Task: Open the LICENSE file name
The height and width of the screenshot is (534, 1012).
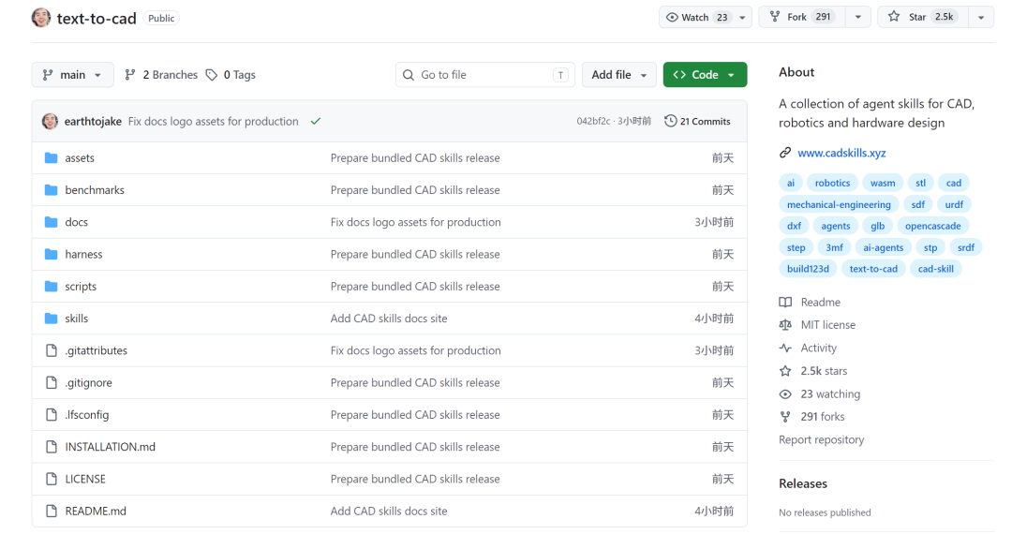Action: point(85,479)
